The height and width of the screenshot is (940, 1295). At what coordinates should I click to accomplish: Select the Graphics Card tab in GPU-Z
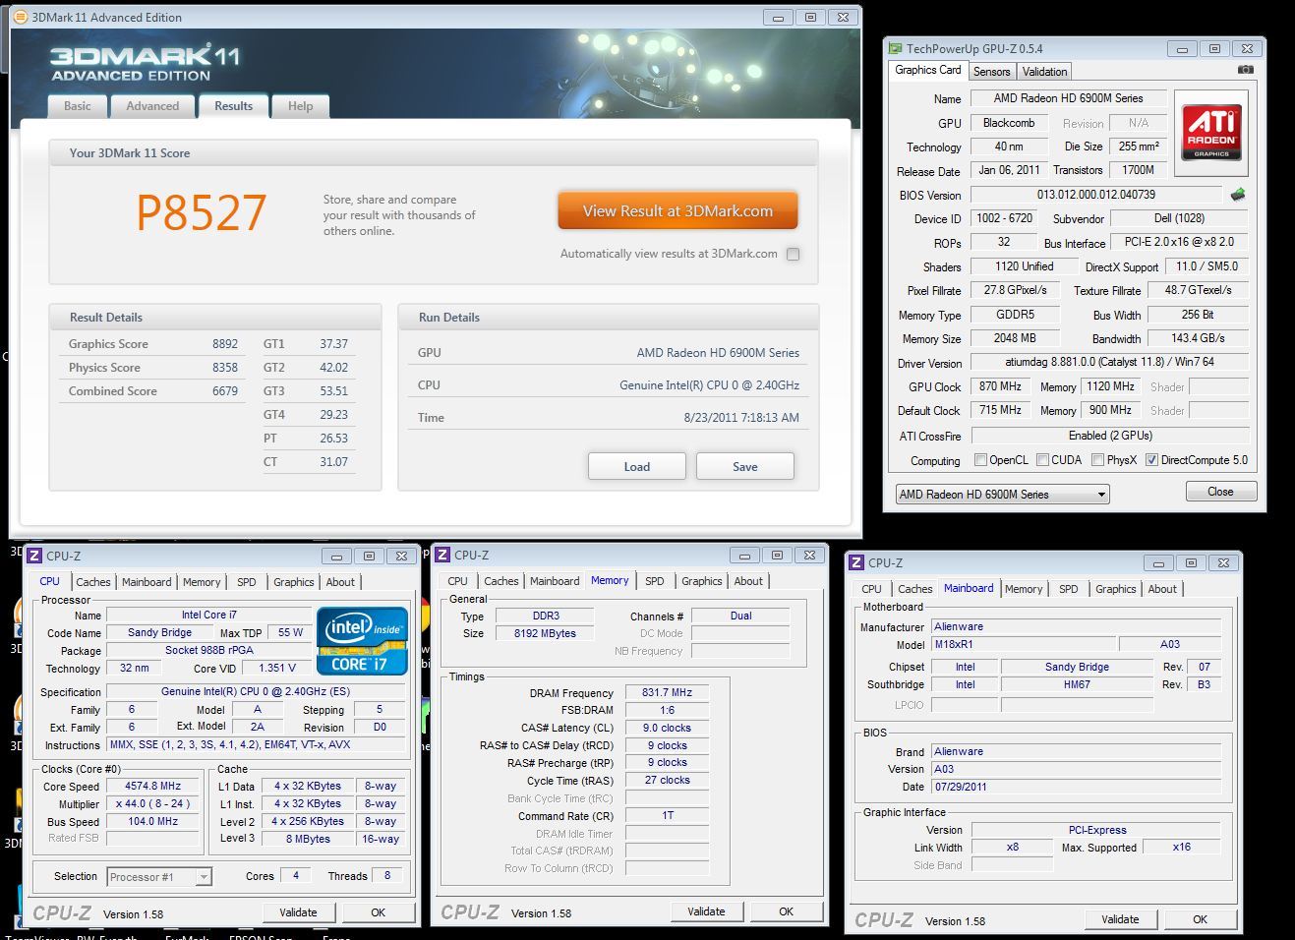point(928,70)
